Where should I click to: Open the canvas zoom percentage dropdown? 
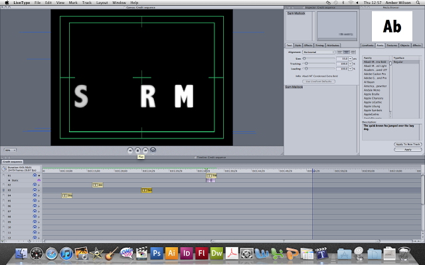(x=10, y=150)
